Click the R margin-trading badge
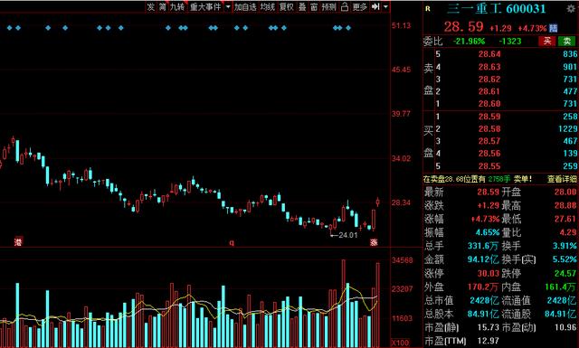The image size is (579, 348). [x=428, y=8]
